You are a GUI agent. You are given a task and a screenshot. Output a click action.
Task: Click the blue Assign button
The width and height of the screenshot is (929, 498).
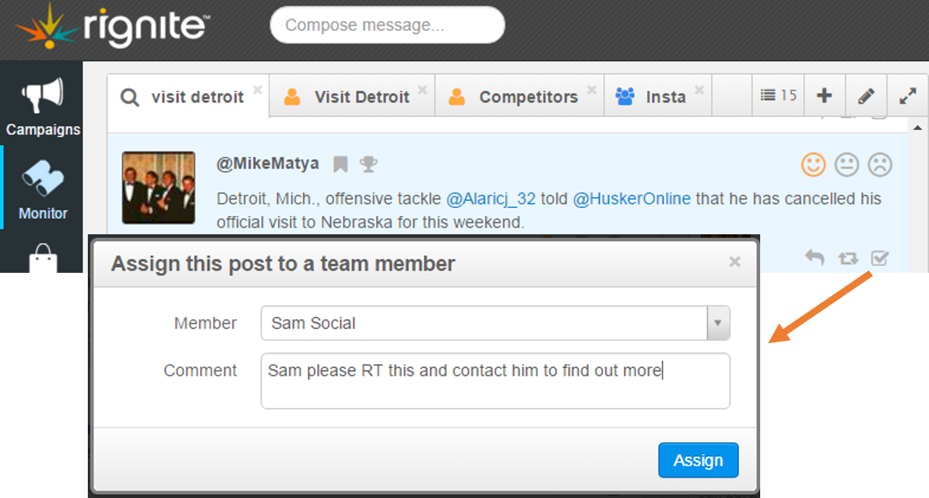click(698, 460)
